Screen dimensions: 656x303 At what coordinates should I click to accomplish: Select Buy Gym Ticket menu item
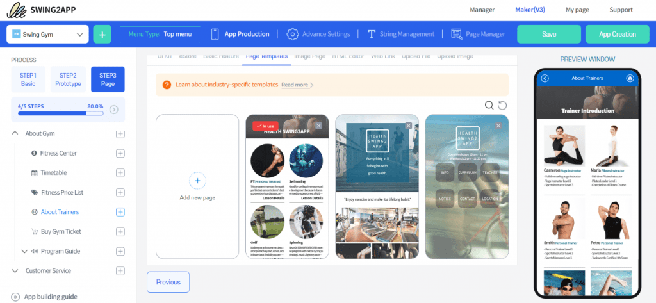[x=61, y=232]
